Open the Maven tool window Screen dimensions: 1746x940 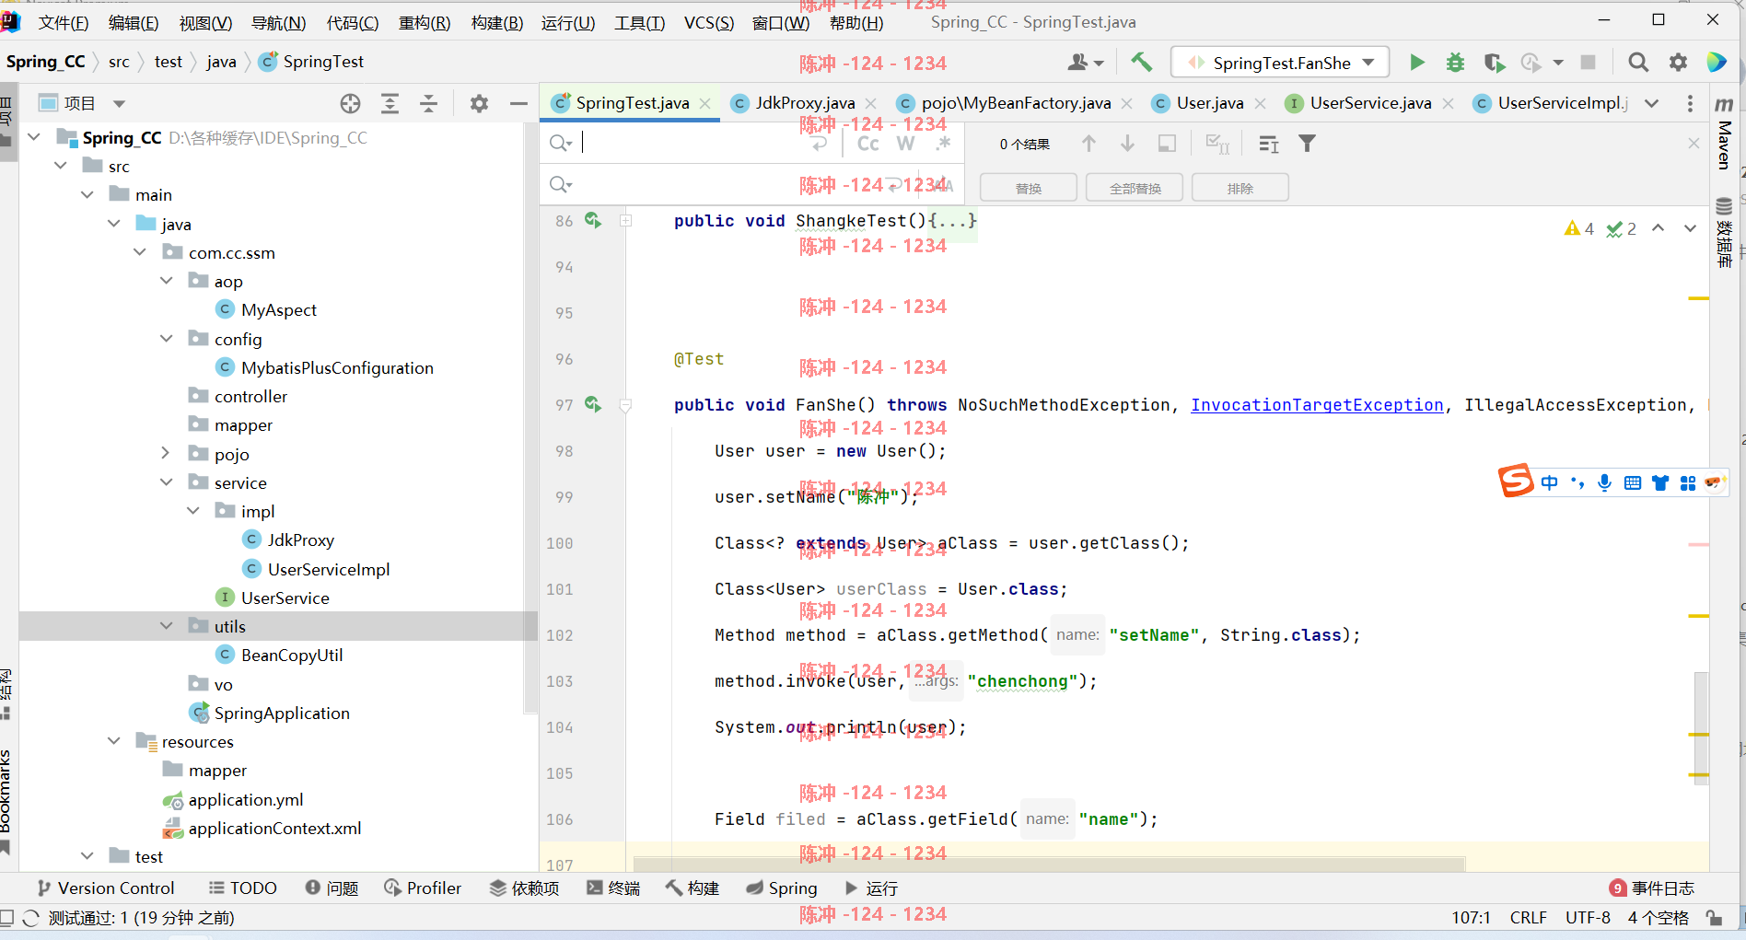[x=1724, y=133]
